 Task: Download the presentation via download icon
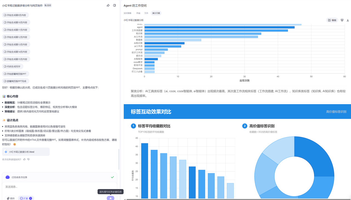pos(348,20)
